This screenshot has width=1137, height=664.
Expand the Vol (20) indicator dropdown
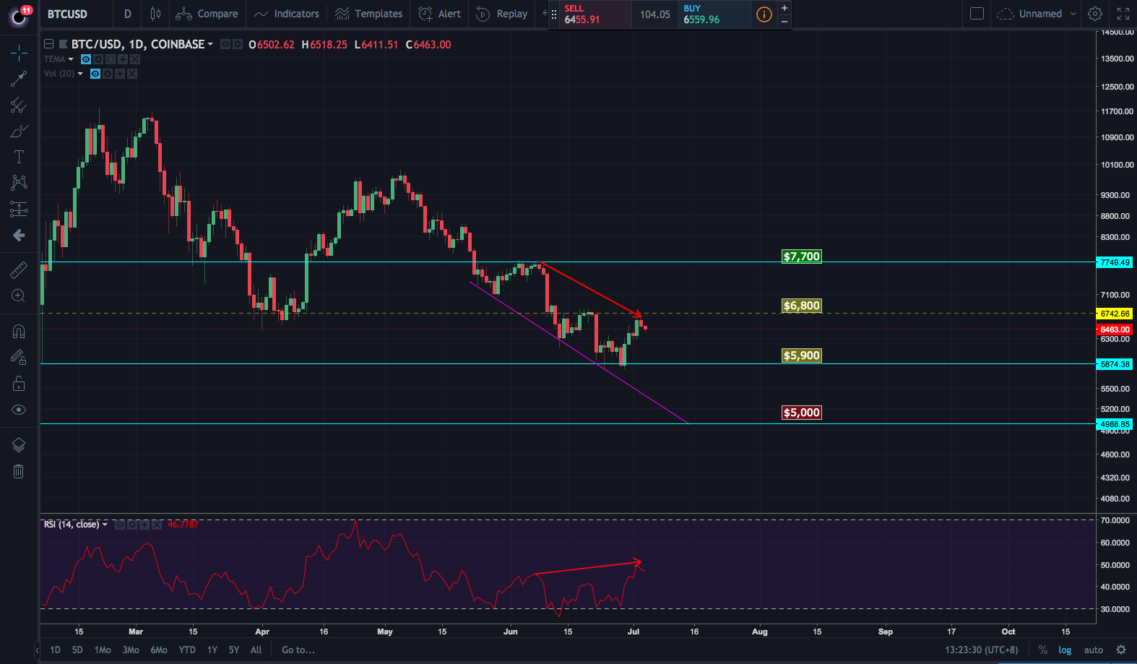click(80, 74)
